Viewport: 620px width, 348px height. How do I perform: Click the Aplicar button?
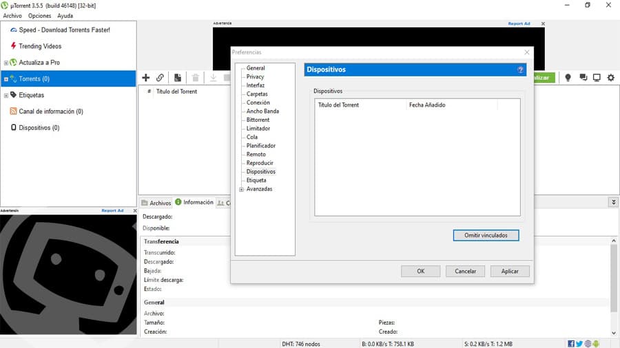(510, 271)
